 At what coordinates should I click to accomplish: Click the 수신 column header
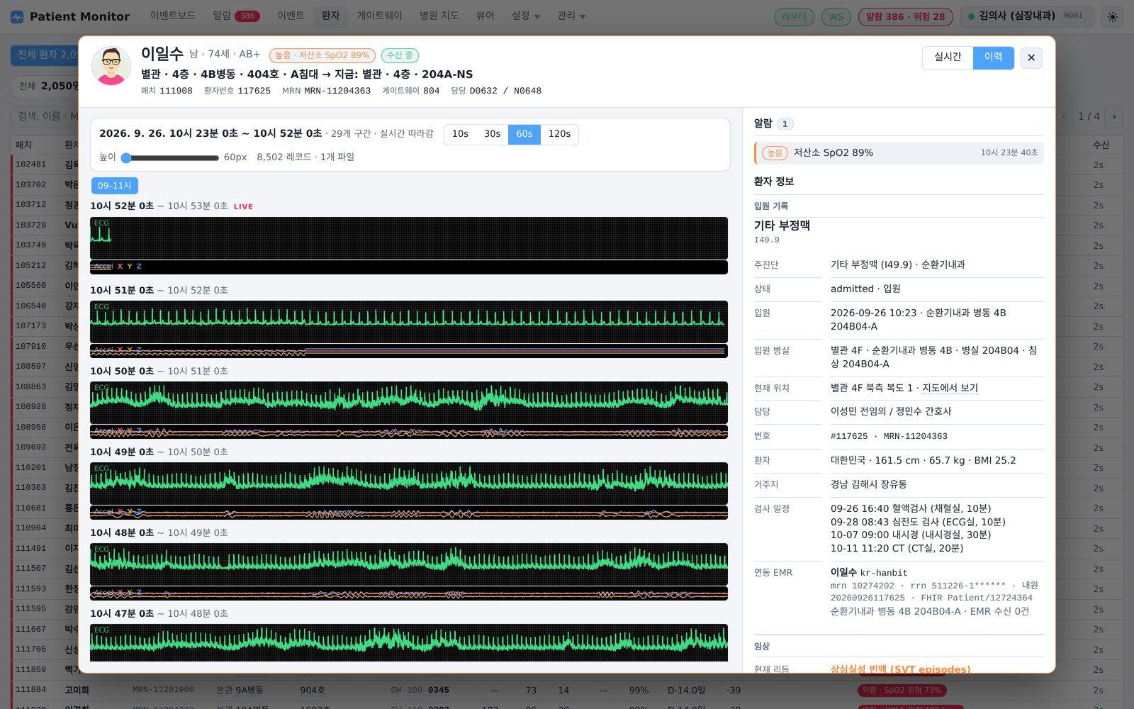pyautogui.click(x=1101, y=145)
